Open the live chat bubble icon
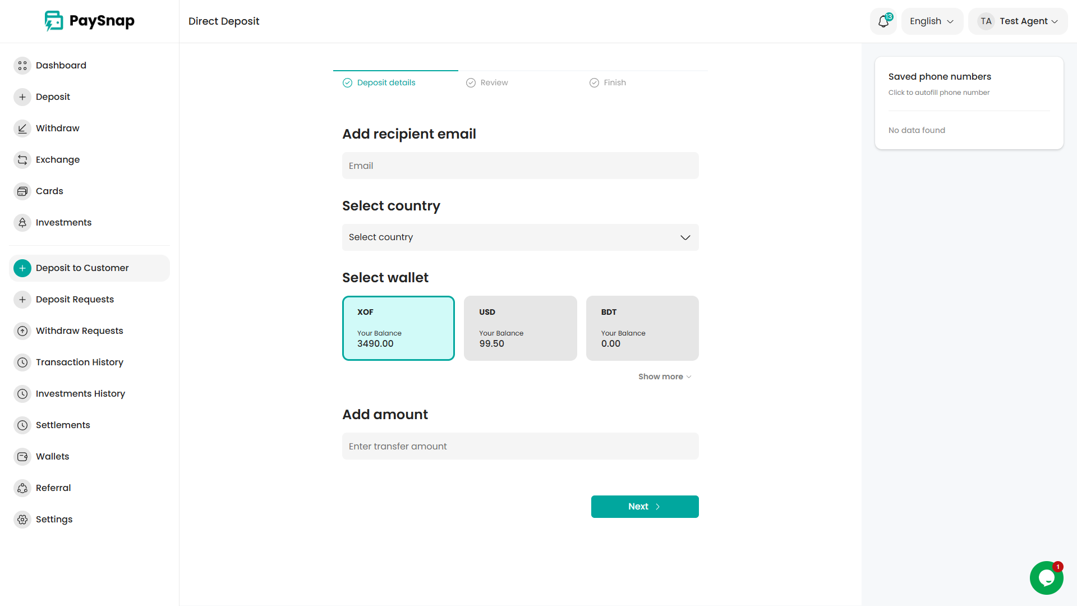 click(1046, 577)
